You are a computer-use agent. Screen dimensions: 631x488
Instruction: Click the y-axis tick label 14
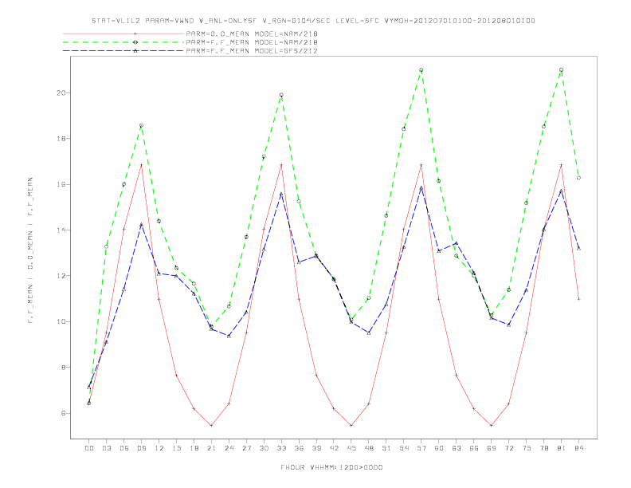[x=61, y=230]
